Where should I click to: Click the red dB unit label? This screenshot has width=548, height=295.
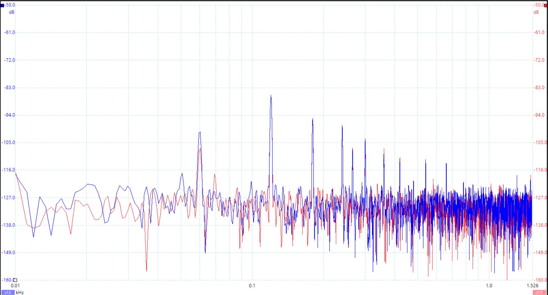tap(536, 12)
